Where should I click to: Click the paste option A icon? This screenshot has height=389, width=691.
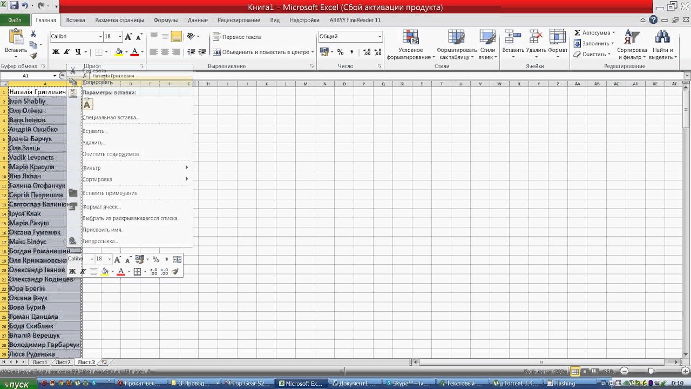87,104
